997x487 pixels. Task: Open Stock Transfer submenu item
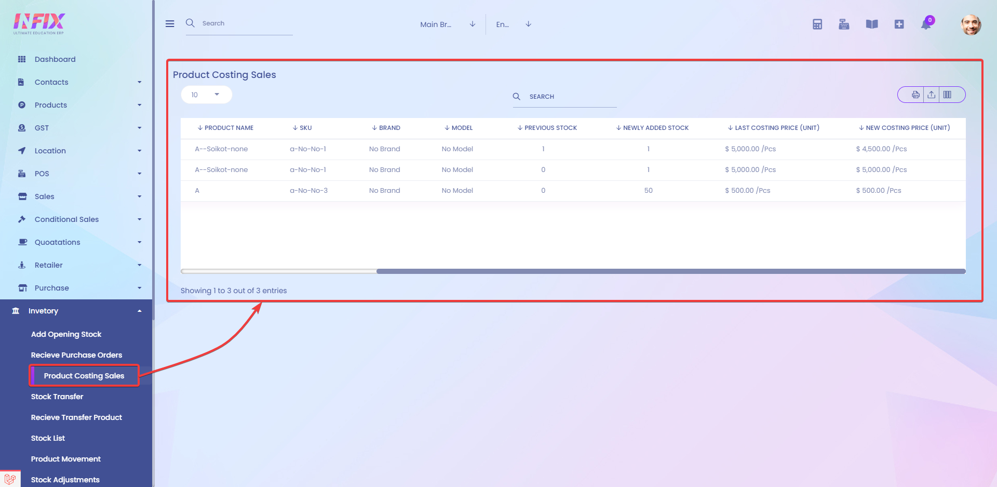57,397
